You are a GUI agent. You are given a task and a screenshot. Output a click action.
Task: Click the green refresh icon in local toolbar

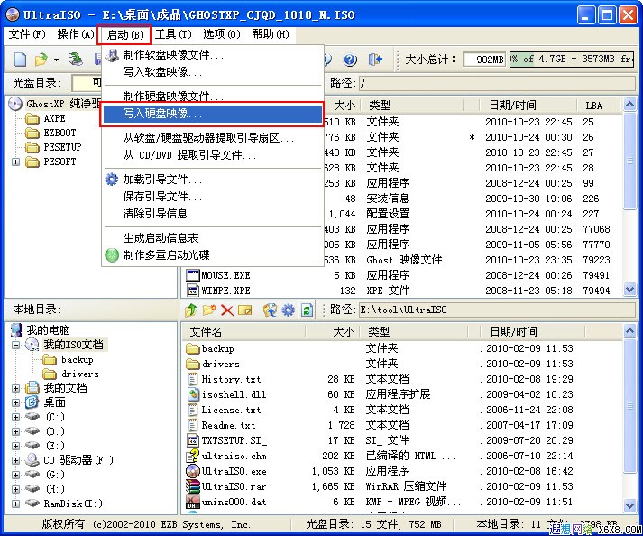pos(307,310)
